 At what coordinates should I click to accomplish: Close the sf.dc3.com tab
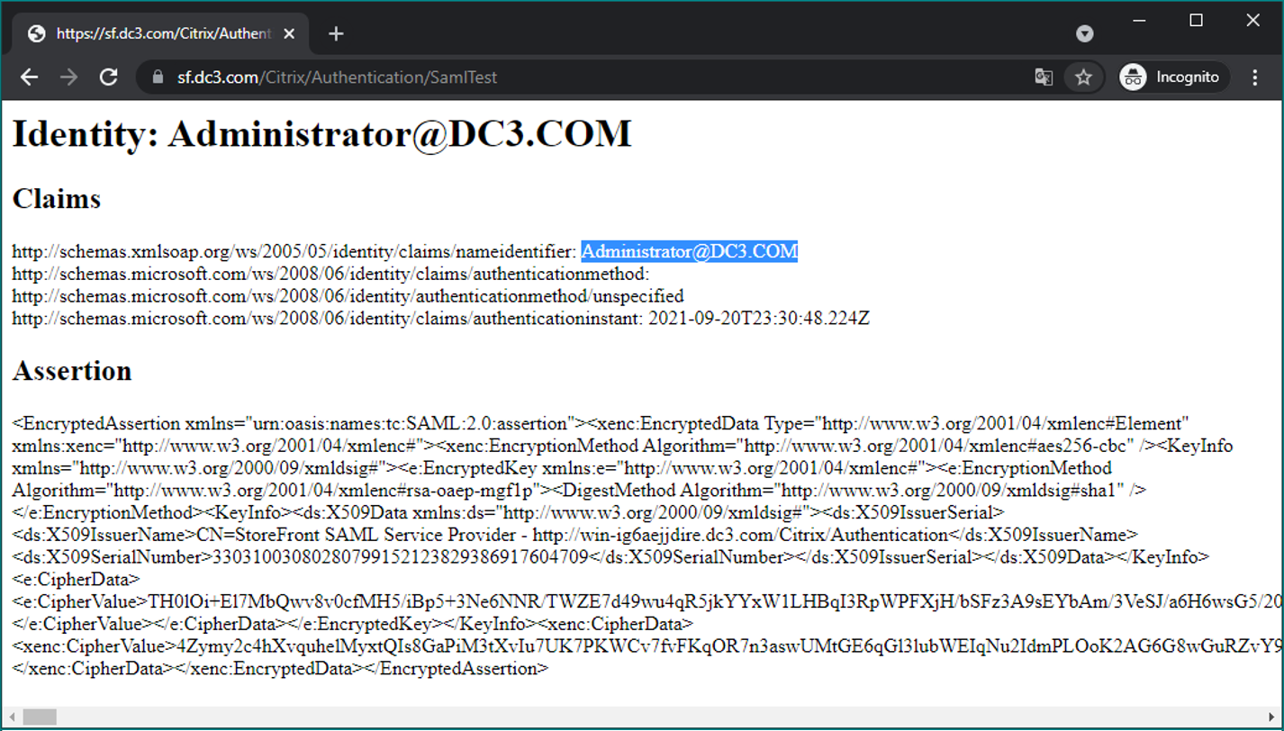289,34
